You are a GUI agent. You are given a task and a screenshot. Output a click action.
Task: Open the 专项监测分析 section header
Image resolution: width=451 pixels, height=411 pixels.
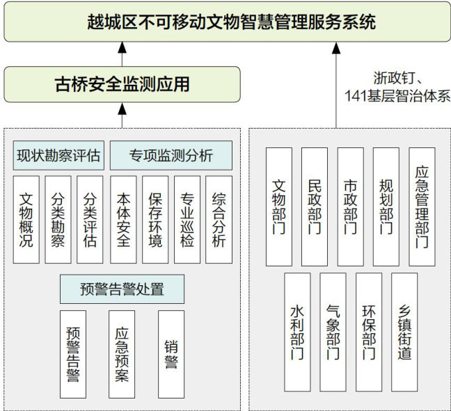pyautogui.click(x=171, y=156)
